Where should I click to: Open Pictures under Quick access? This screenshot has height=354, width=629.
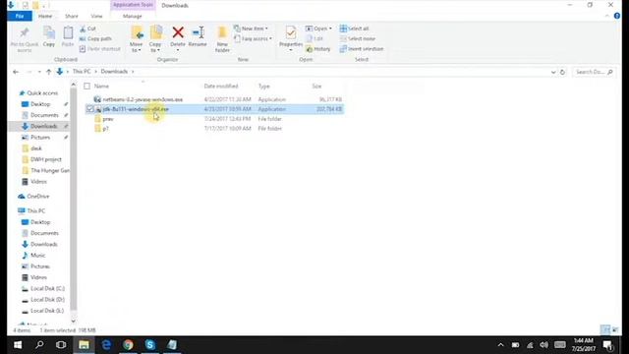pyautogui.click(x=40, y=138)
